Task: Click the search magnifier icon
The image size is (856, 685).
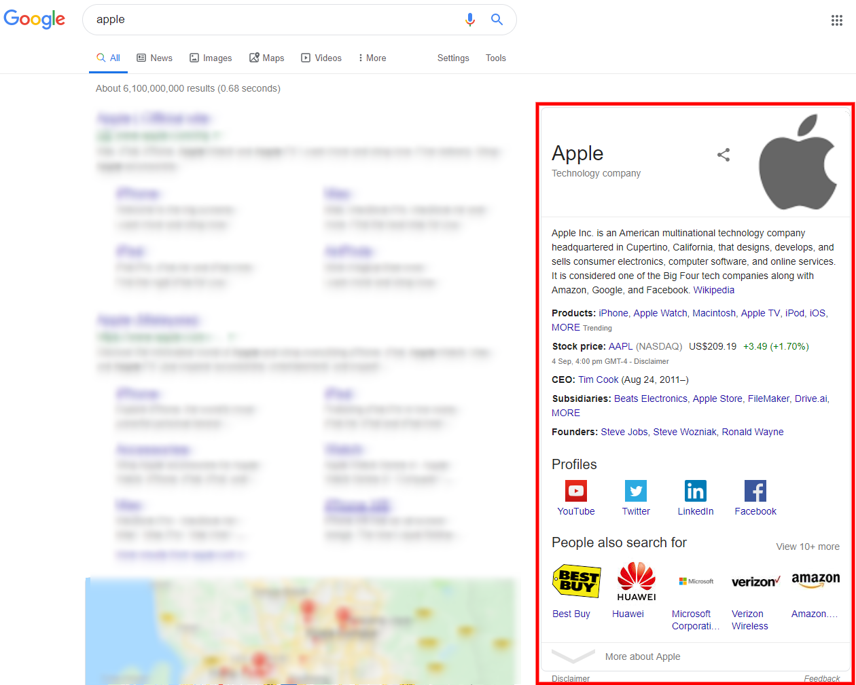Action: click(x=497, y=19)
